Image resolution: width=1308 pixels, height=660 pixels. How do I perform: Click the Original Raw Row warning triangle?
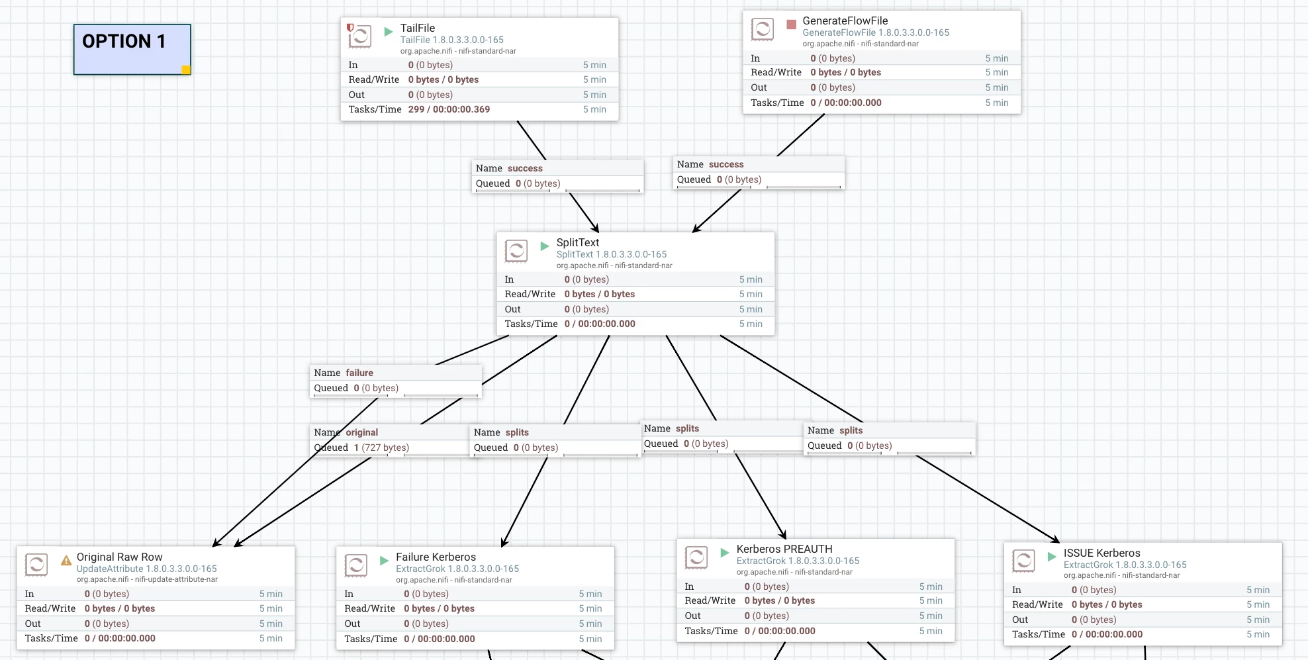click(x=66, y=561)
